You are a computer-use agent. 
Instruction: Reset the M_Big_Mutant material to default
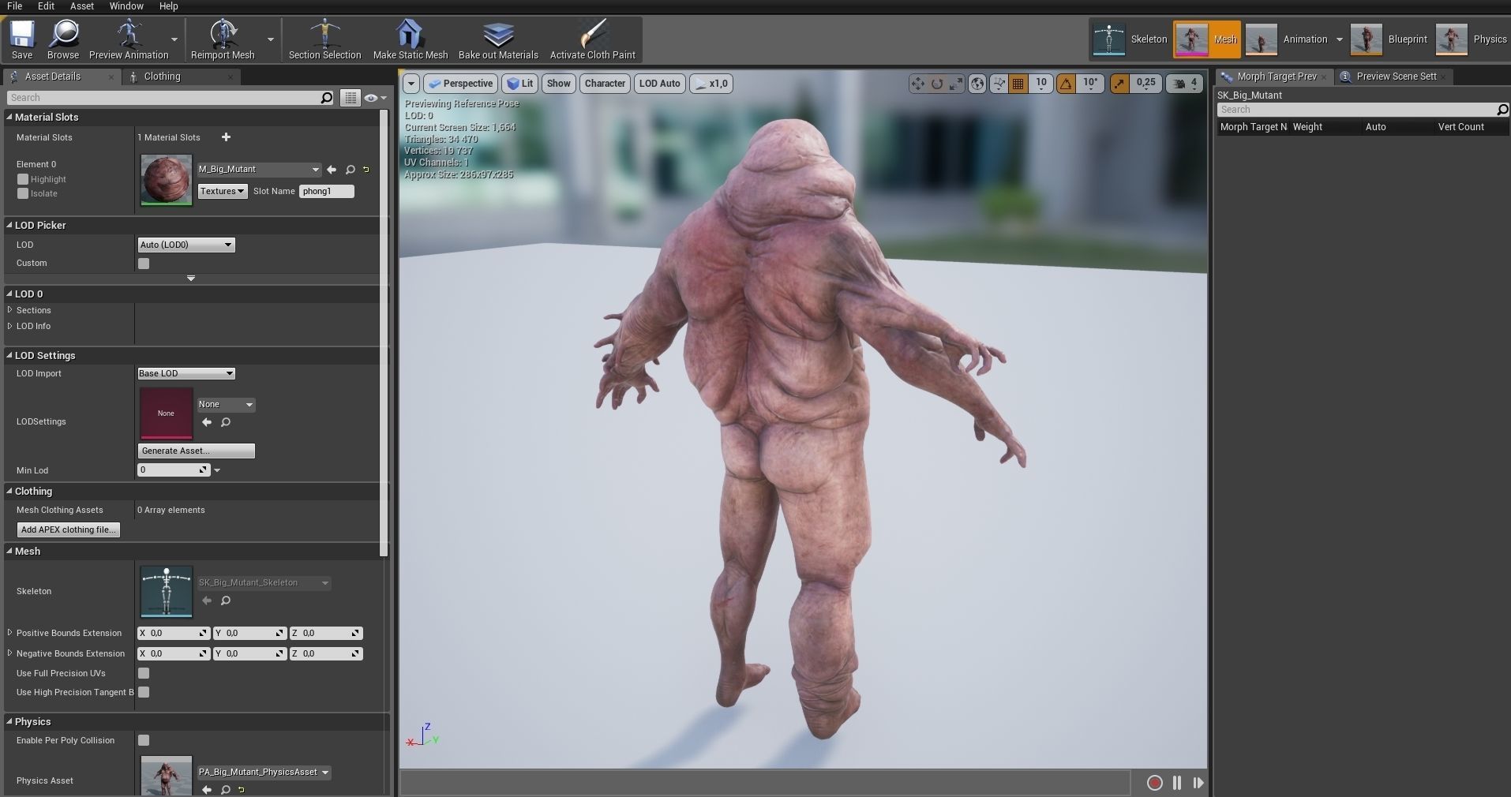tap(366, 170)
